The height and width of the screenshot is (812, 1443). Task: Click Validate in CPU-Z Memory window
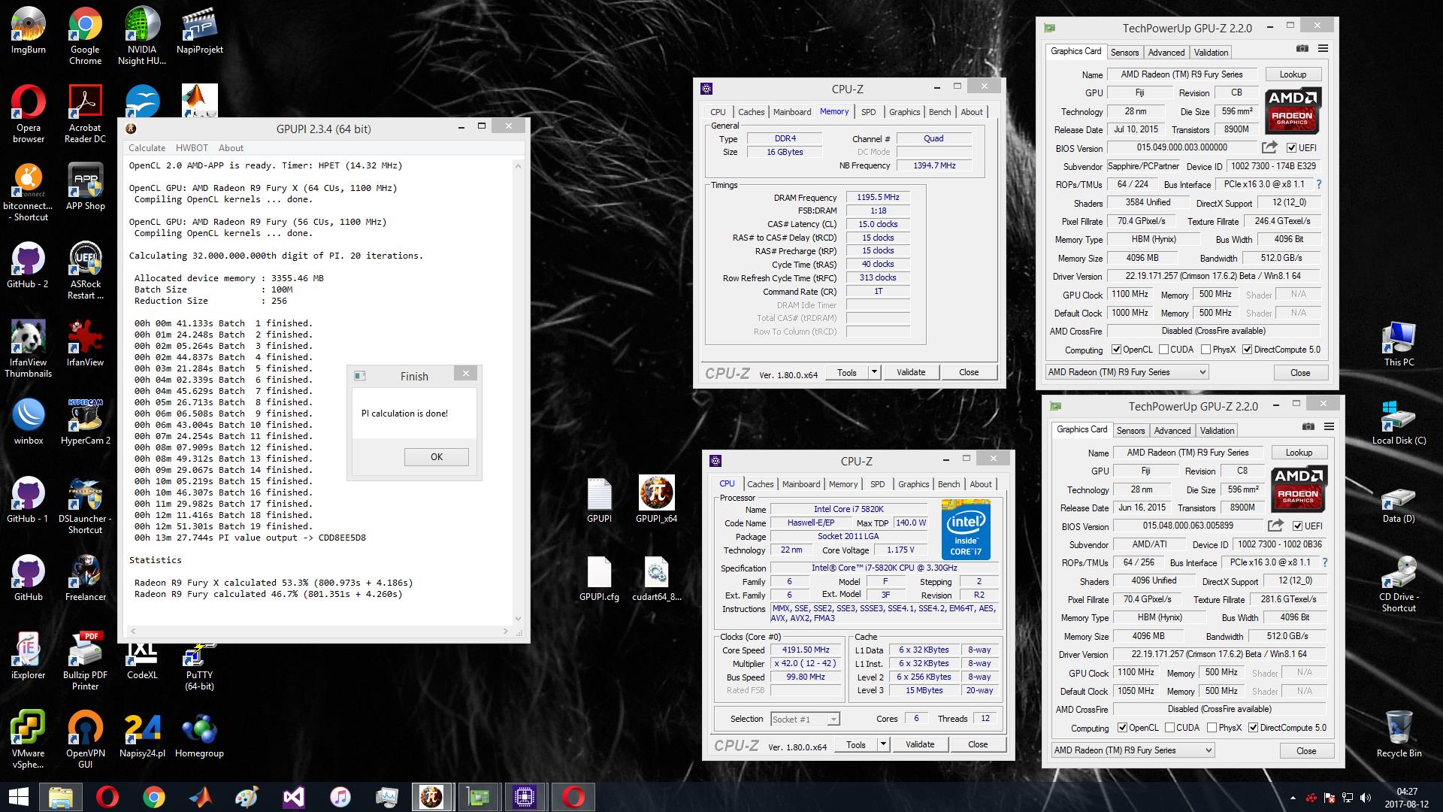911,372
